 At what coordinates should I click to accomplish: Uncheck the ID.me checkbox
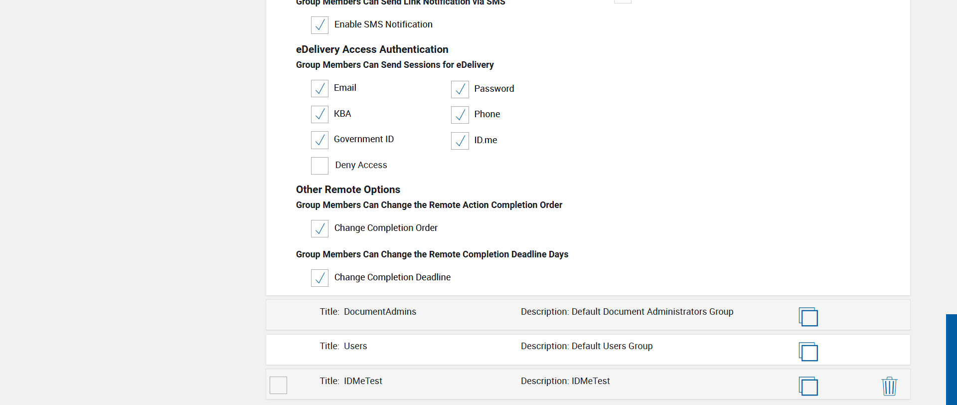(x=460, y=141)
